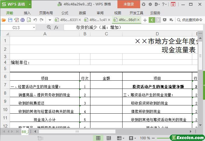Click the Redo arrow icon
The width and height of the screenshot is (205, 141).
(x=42, y=20)
